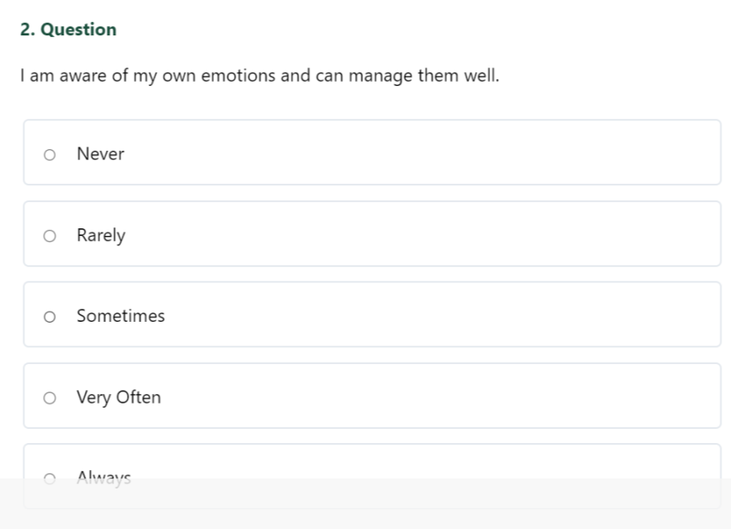This screenshot has height=529, width=731.
Task: Click empty space inside the Rarely option card
Action: click(x=420, y=234)
